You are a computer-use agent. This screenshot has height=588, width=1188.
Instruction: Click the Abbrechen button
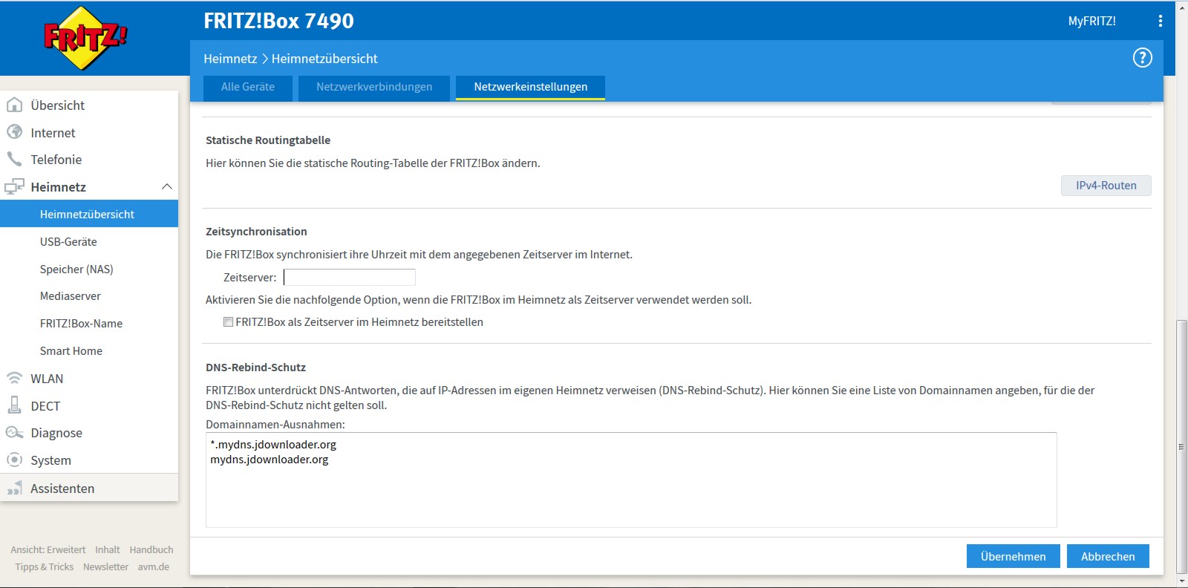tap(1108, 556)
